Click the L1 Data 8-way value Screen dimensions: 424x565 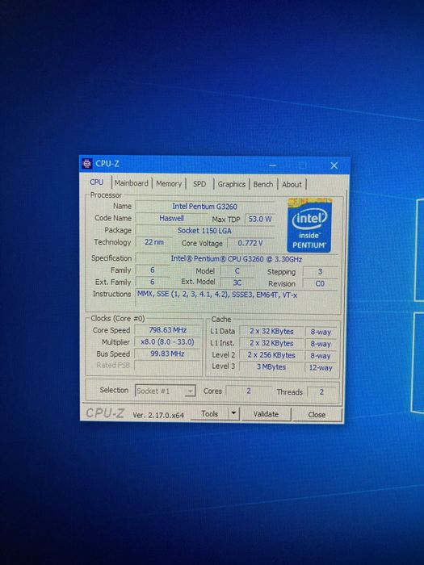pyautogui.click(x=321, y=333)
